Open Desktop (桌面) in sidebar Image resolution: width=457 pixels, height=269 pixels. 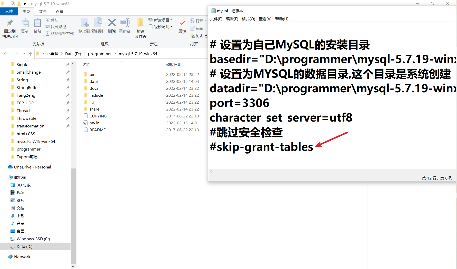tap(21, 231)
